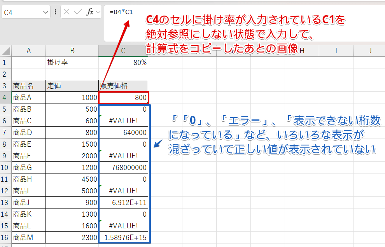The width and height of the screenshot is (385, 247).
Task: Select 商品M price cell 2300
Action: point(72,237)
